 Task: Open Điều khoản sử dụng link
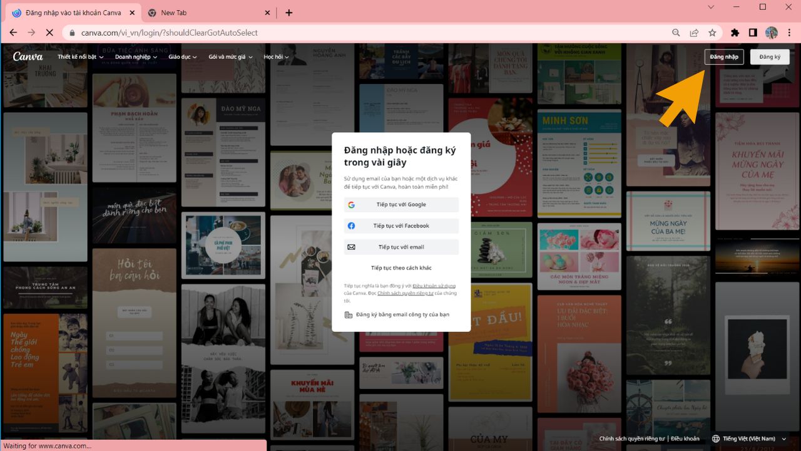pyautogui.click(x=434, y=286)
